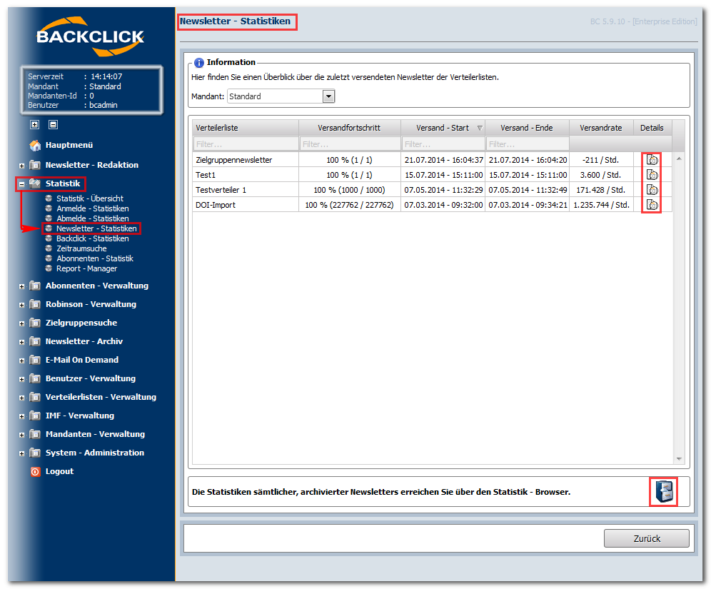Open Abmelde - Statistiken menu entry

[93, 218]
